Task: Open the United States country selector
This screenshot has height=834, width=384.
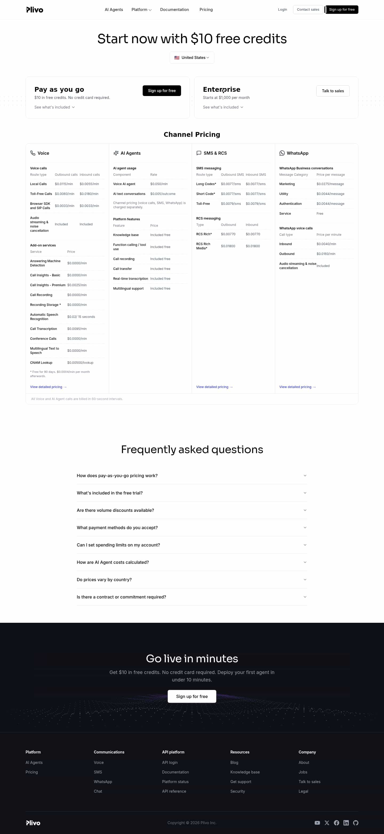Action: click(192, 58)
